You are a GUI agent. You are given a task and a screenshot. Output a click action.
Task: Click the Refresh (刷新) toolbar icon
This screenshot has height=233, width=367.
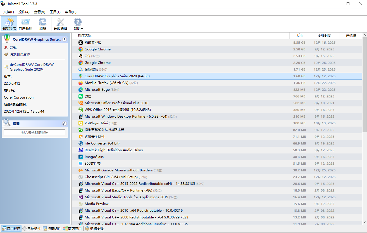click(42, 24)
